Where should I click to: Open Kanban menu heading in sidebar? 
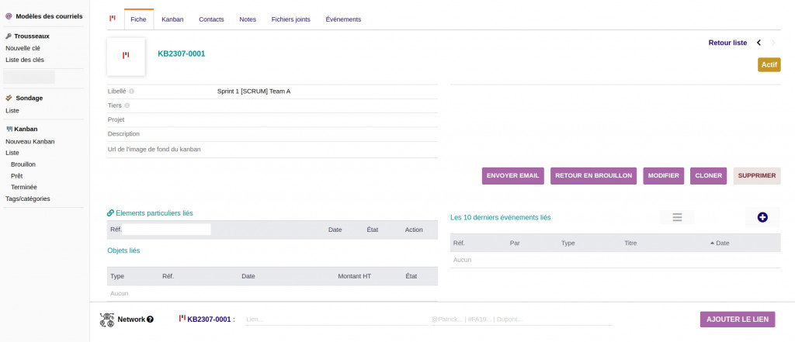(x=26, y=130)
